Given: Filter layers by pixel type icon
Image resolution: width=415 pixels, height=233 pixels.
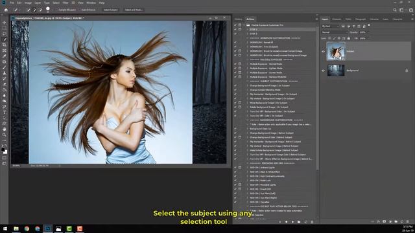Looking at the screenshot, I should [343, 26].
